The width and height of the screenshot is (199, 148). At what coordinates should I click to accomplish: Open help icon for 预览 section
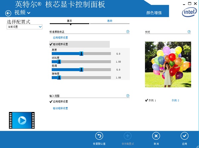click(189, 32)
